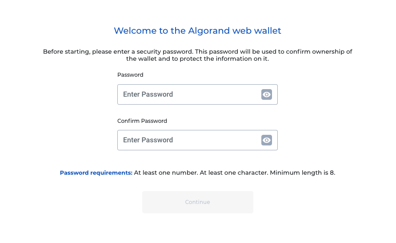This screenshot has width=396, height=243.
Task: Click the "At least one number" requirement text
Action: tap(165, 173)
